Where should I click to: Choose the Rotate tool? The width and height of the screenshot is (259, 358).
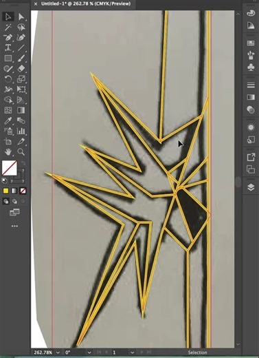pyautogui.click(x=8, y=79)
